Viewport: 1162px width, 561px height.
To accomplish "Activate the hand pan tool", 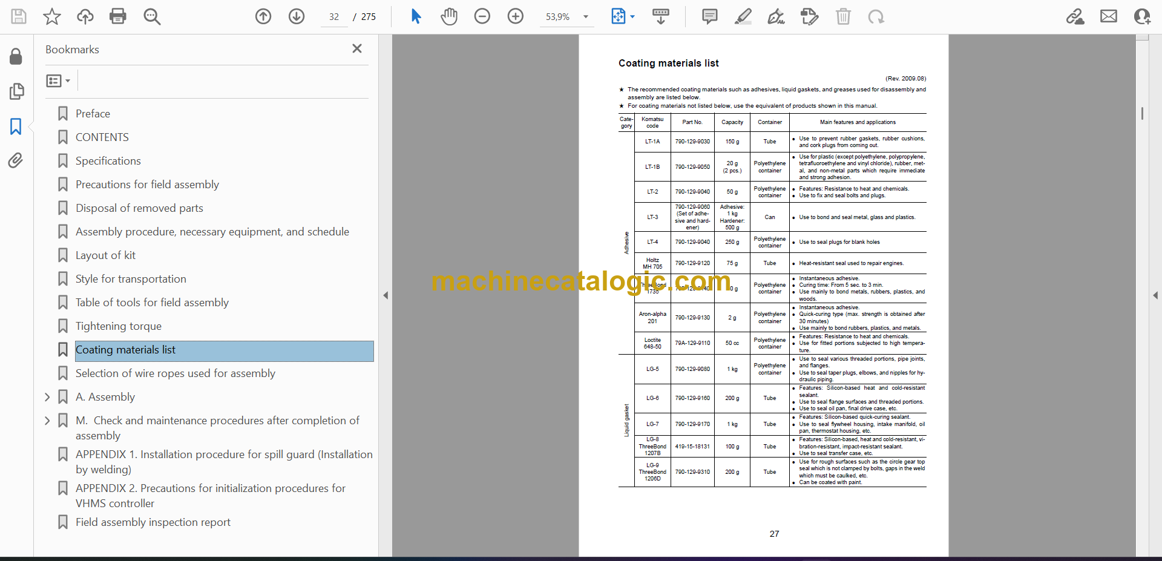I will pos(449,16).
